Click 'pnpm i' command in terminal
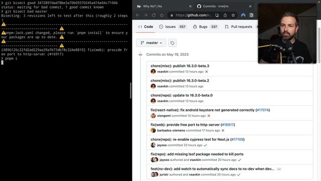 pos(11,58)
